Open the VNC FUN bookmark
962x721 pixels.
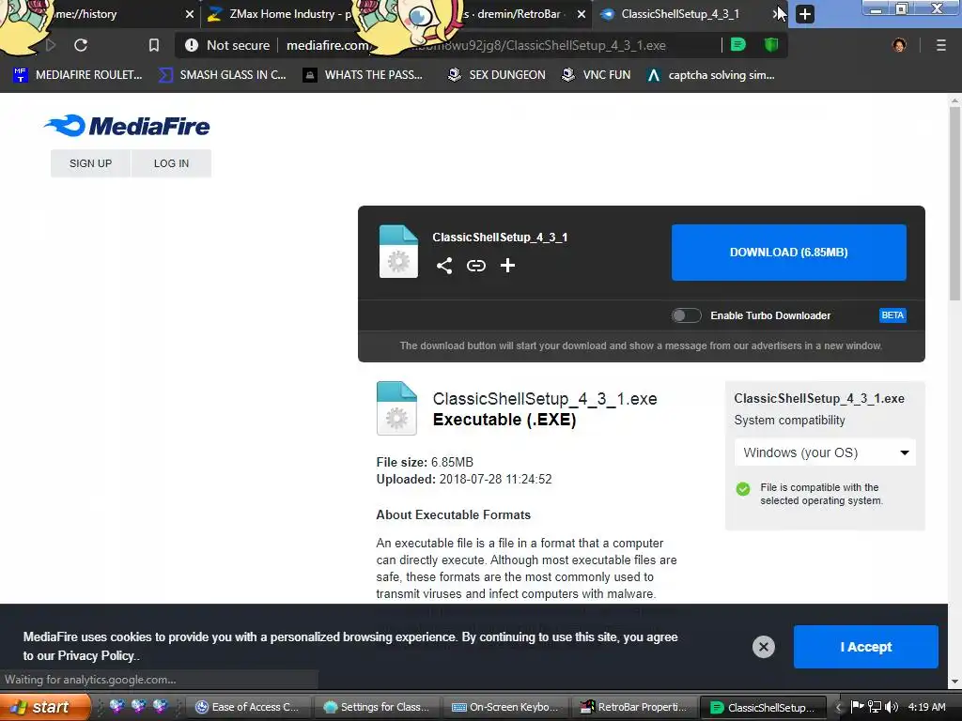pyautogui.click(x=596, y=75)
